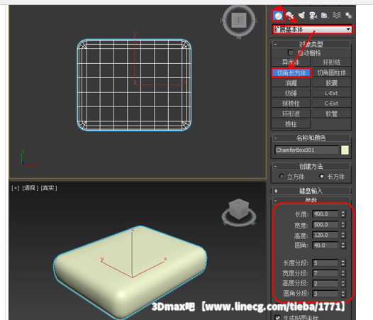Click the 油罐 object button
Viewport: 373px width, 320px height.
(291, 83)
